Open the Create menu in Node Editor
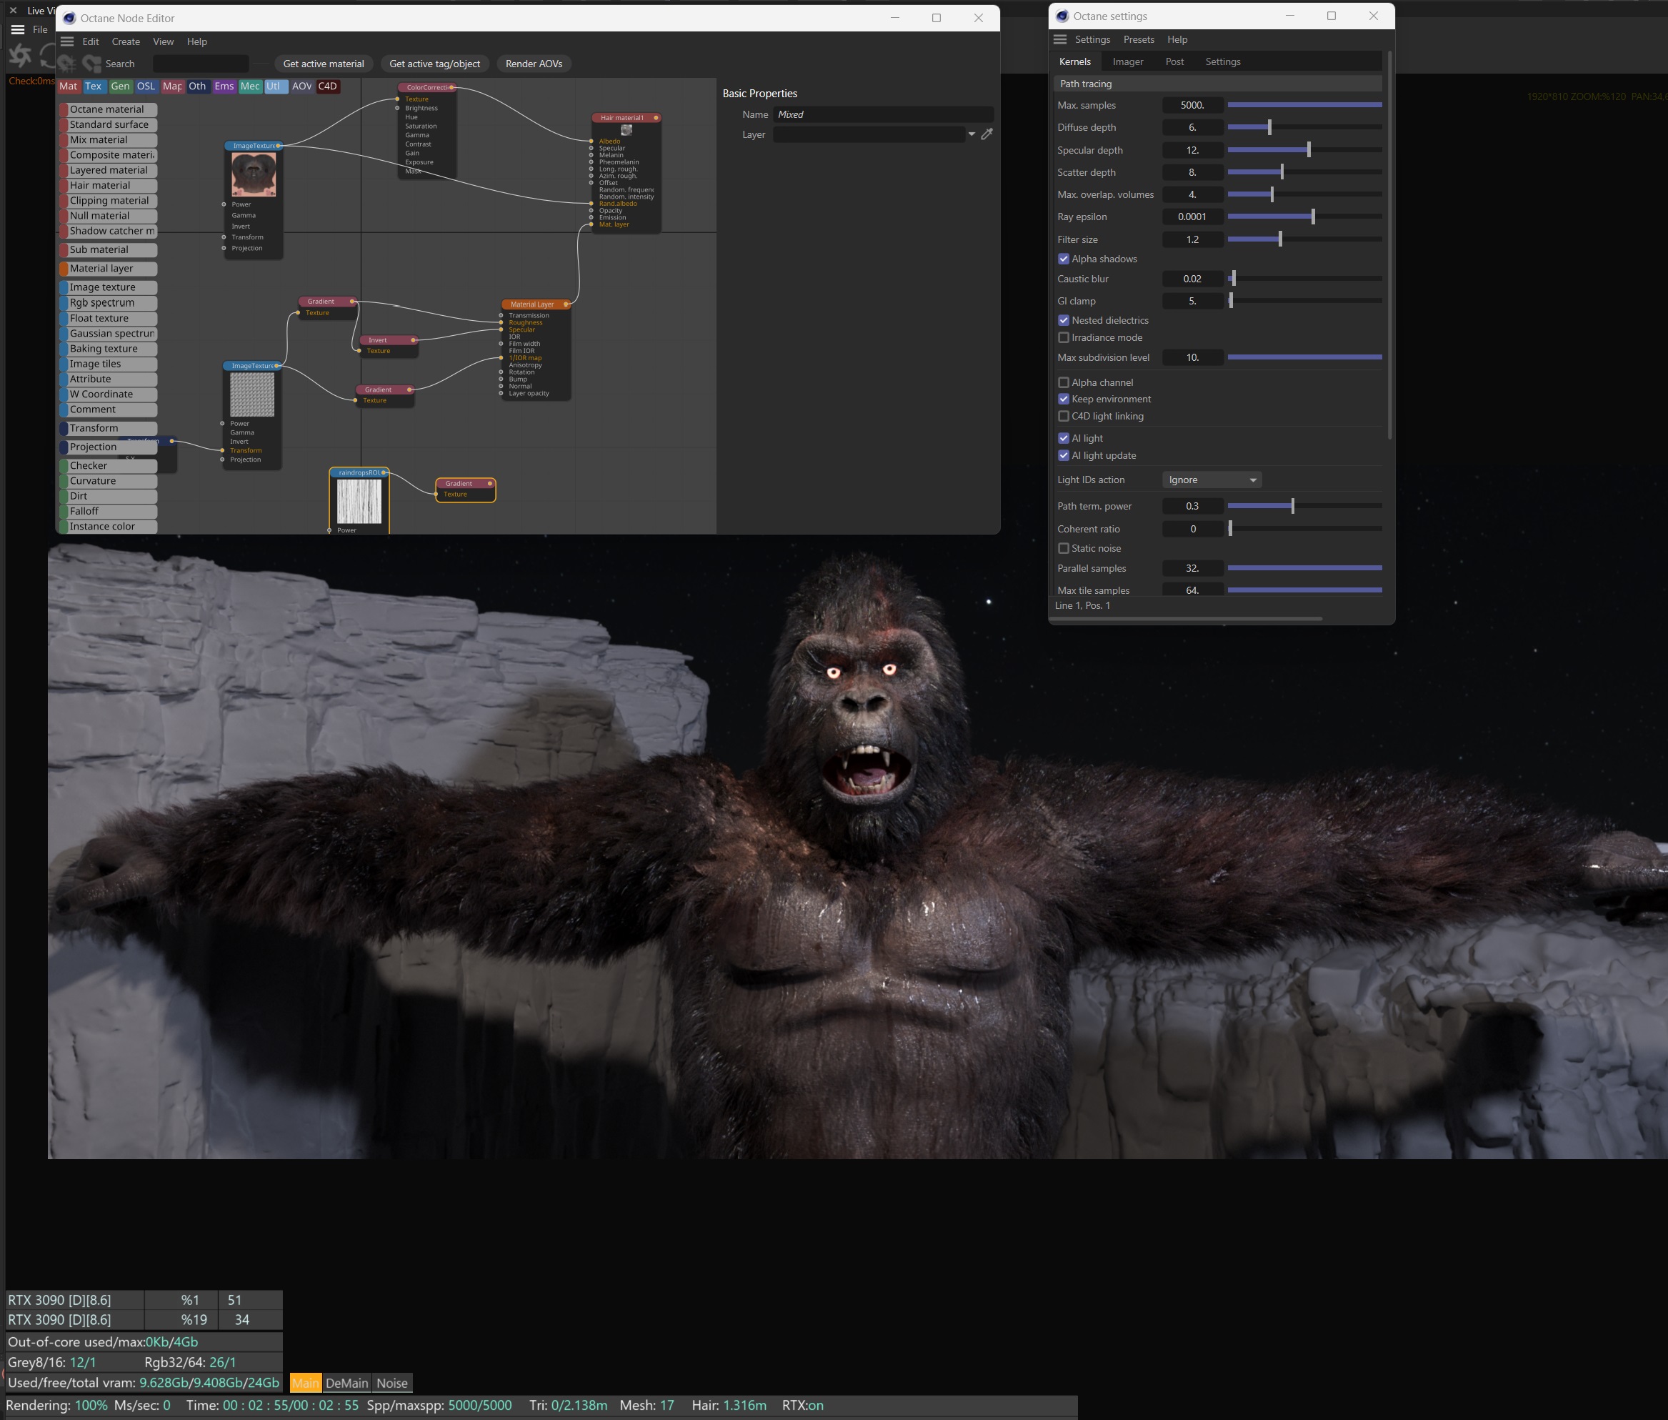The height and width of the screenshot is (1420, 1668). 126,42
